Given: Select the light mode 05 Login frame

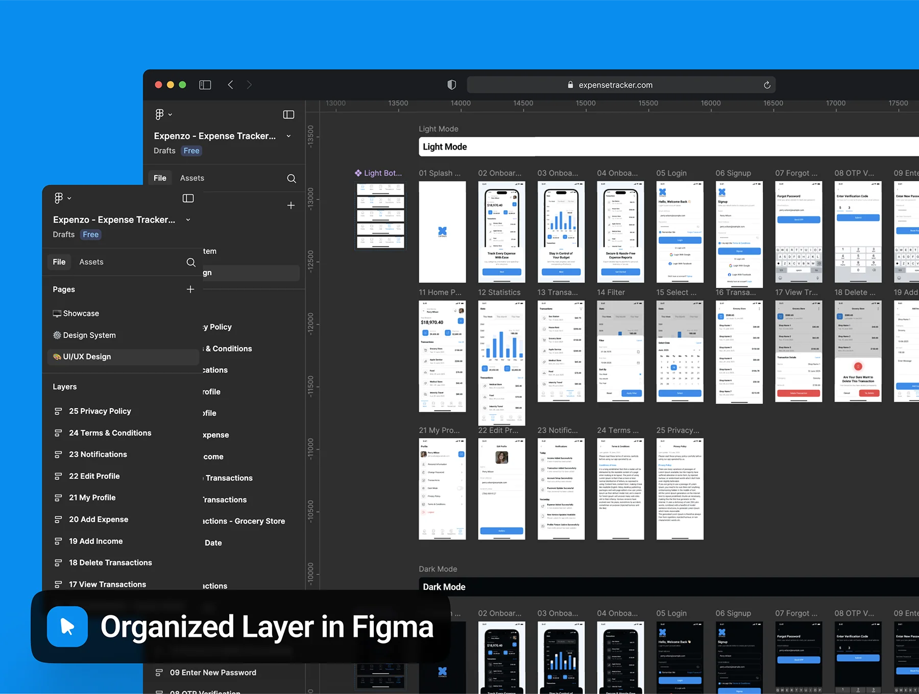Looking at the screenshot, I should click(x=680, y=232).
